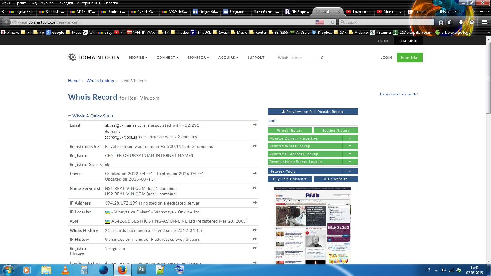
Task: Click the Поиск browser search field
Action: pos(387,22)
